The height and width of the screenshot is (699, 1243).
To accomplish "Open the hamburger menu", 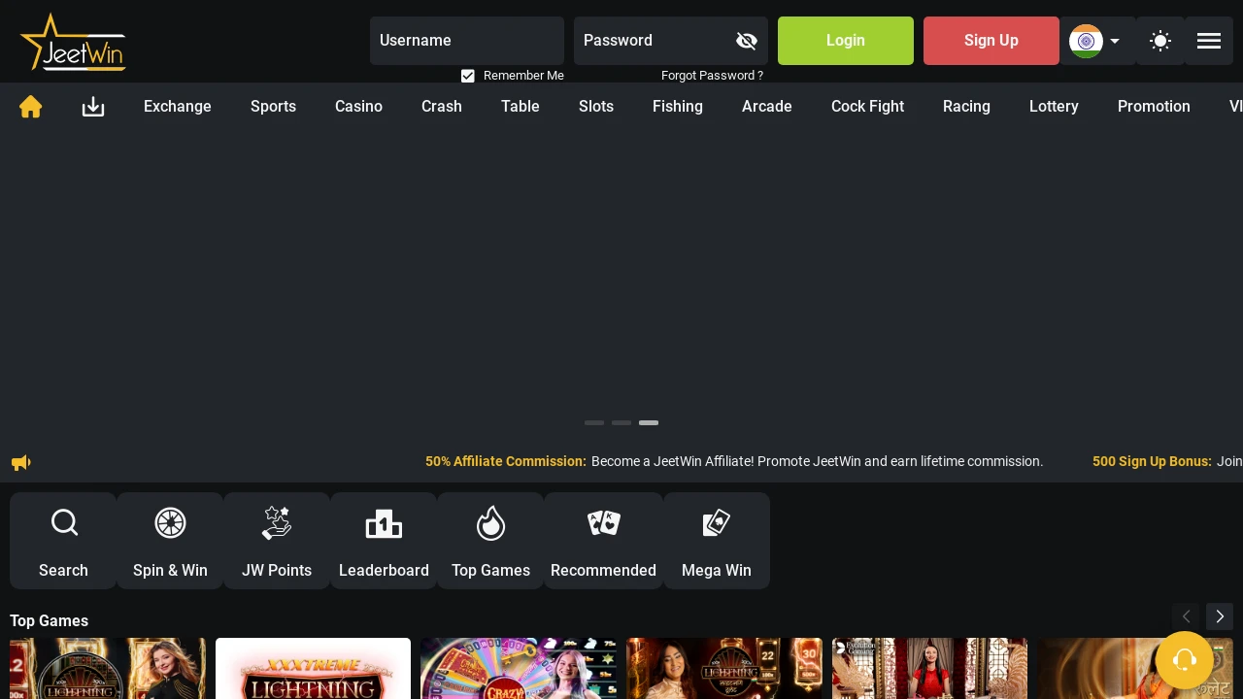I will 1209,41.
